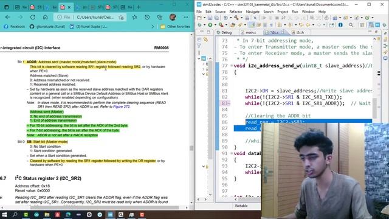This screenshot has height=219, width=389.
Task: Open the Source menu
Action: (x=220, y=12)
